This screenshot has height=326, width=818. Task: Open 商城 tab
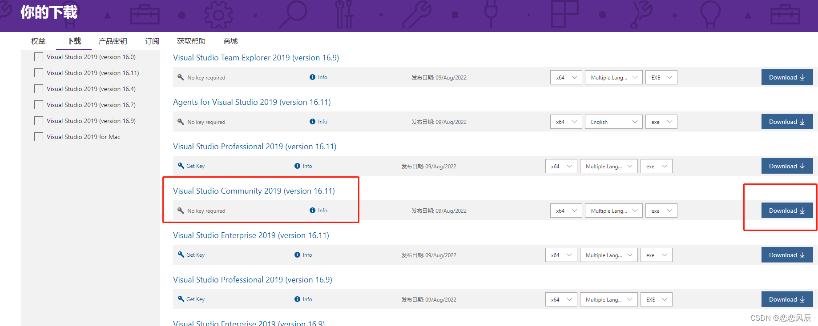[x=230, y=41]
